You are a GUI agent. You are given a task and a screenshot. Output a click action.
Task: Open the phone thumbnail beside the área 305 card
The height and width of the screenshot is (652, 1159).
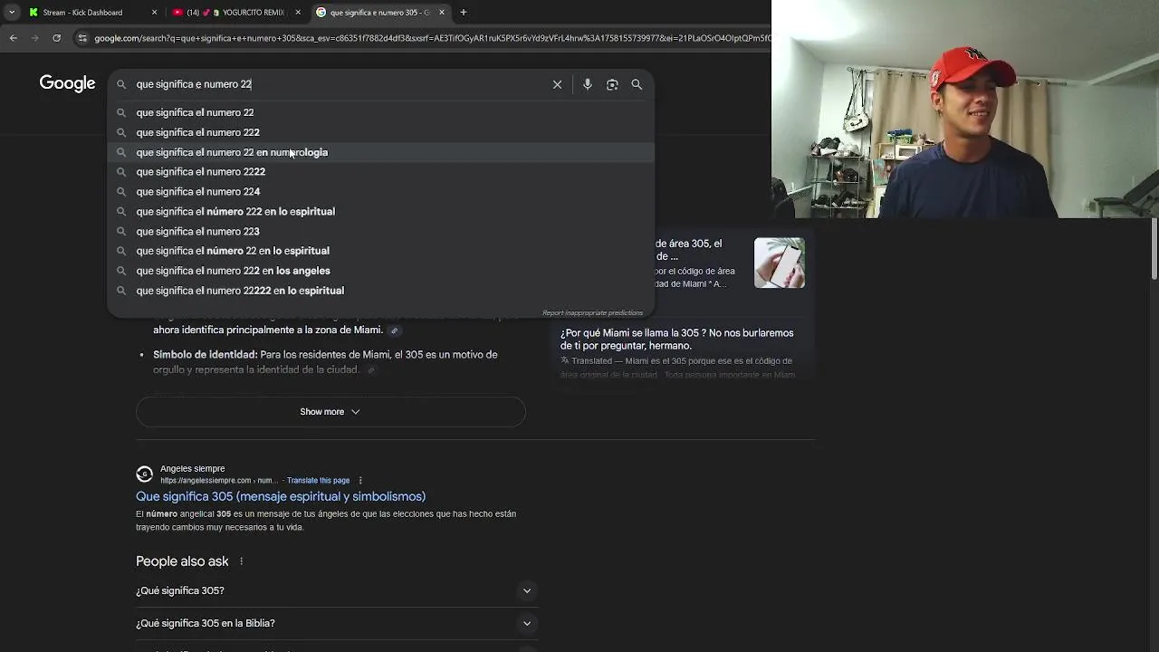[x=780, y=263]
